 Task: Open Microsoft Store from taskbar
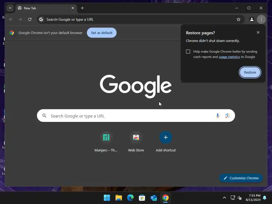click(142, 198)
